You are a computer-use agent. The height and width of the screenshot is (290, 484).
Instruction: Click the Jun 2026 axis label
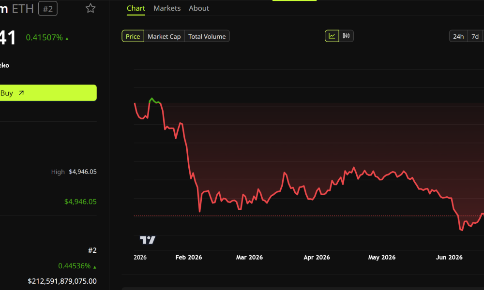pyautogui.click(x=449, y=257)
